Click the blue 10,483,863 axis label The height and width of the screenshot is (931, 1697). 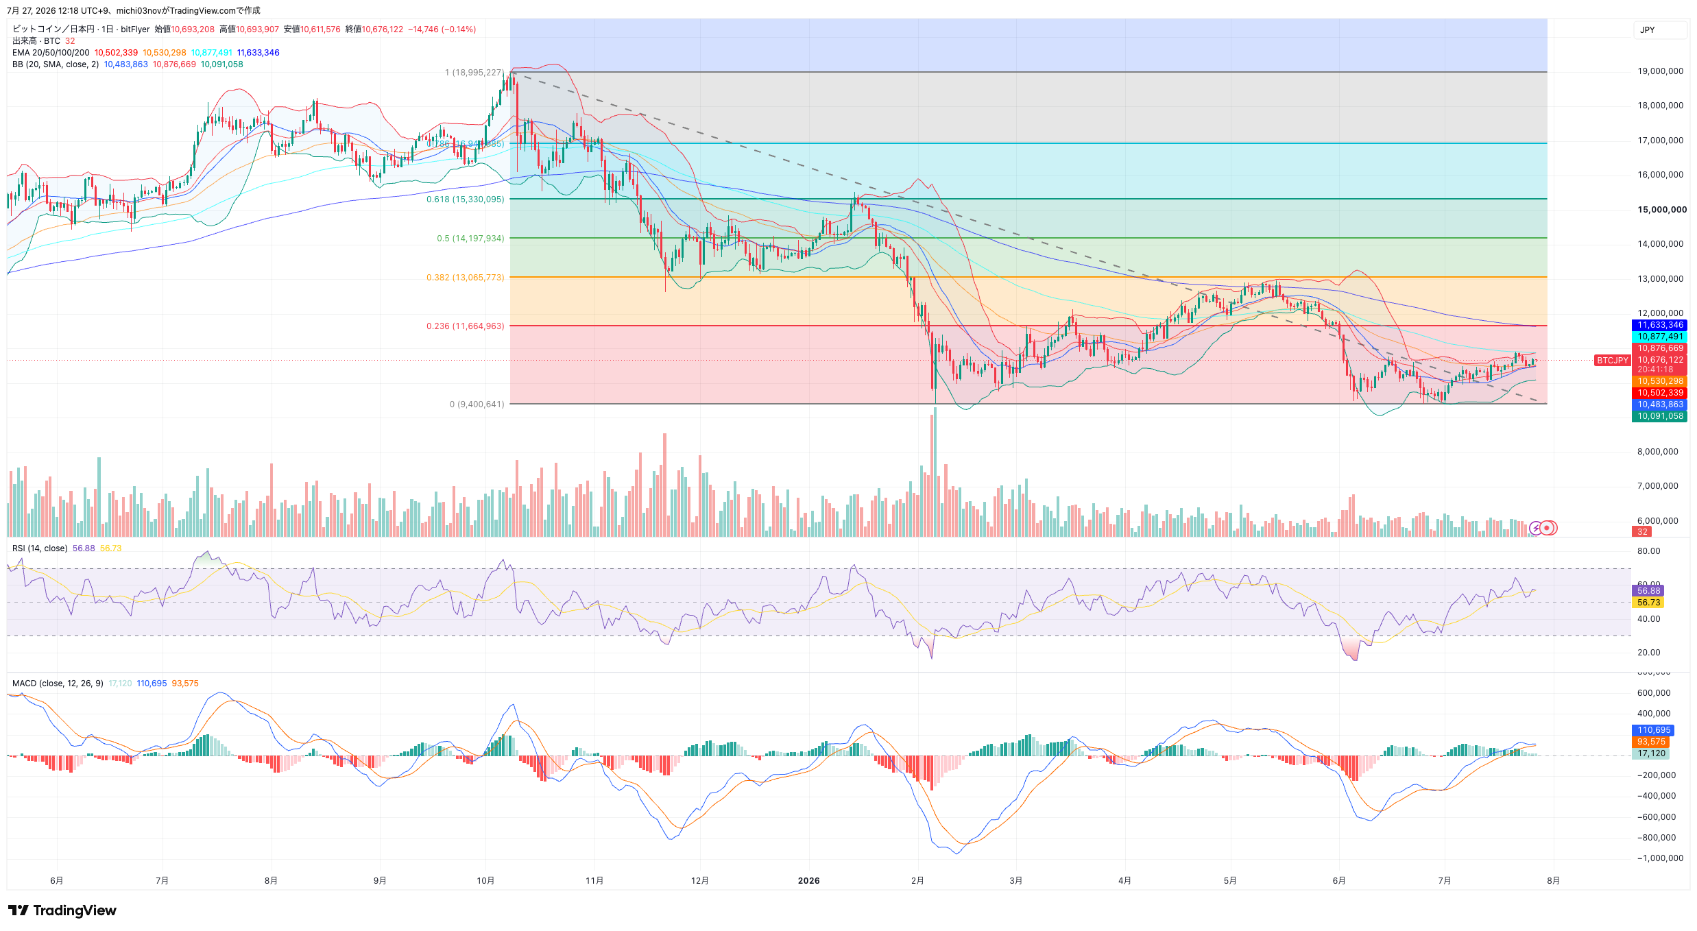click(x=1660, y=404)
